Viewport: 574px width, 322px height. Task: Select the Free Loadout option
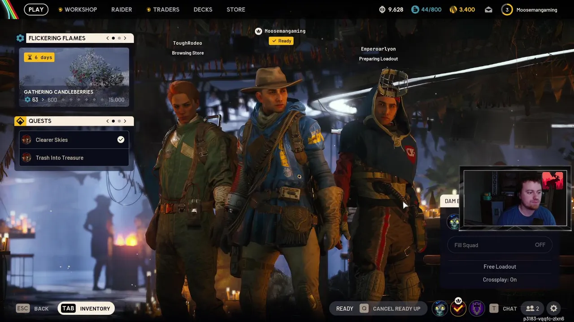(500, 267)
